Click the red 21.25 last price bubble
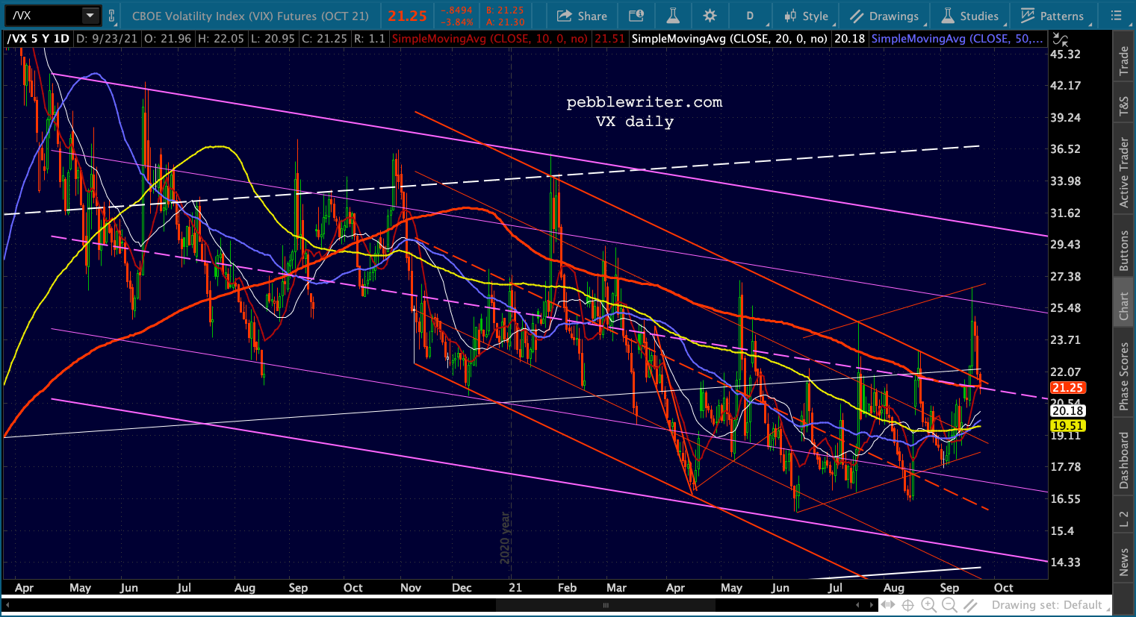 pos(1067,388)
